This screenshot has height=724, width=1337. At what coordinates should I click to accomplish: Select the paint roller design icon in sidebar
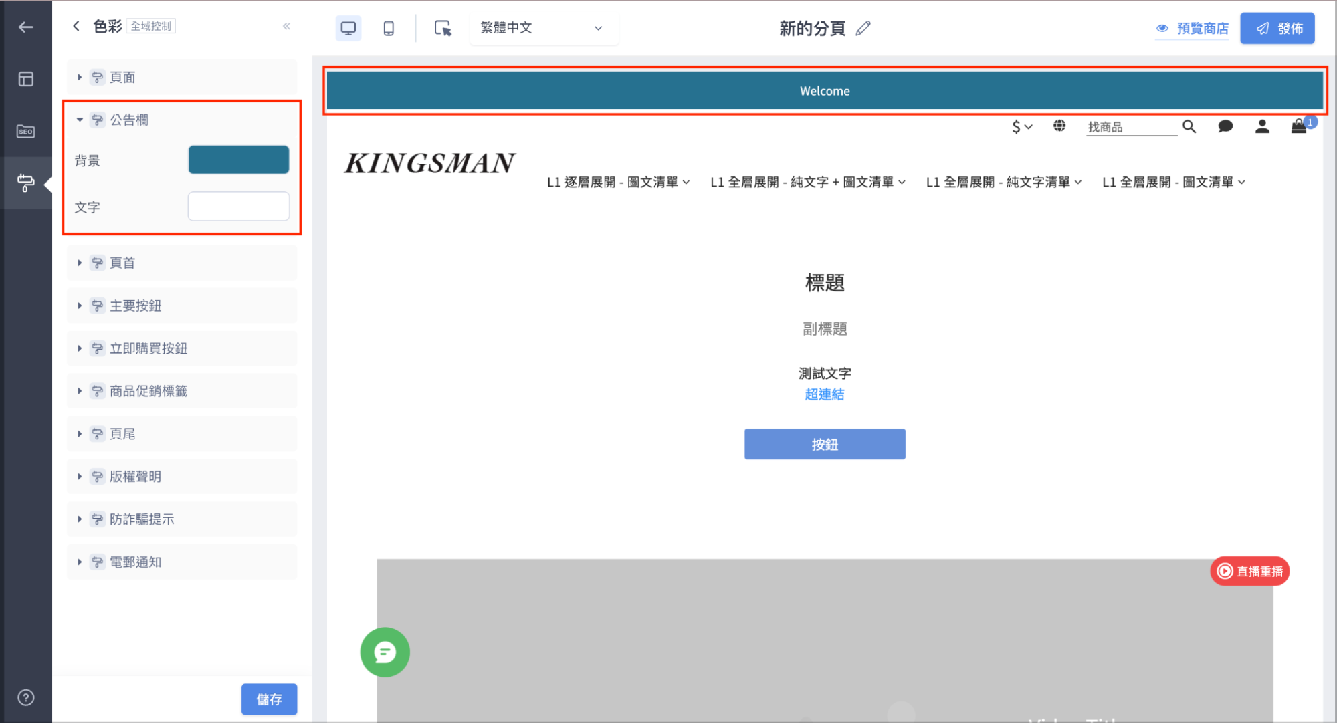tap(26, 183)
